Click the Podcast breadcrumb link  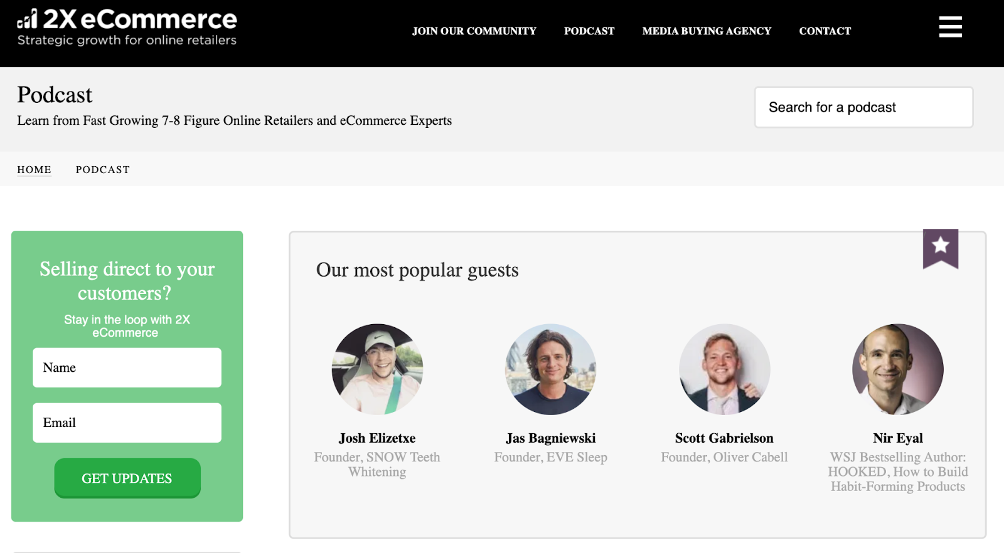click(x=103, y=170)
